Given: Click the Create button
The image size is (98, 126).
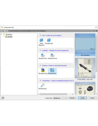Looking at the screenshot, I should click(x=83, y=98).
